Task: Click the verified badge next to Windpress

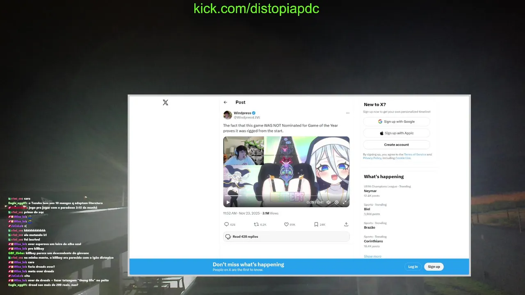Action: pyautogui.click(x=254, y=113)
